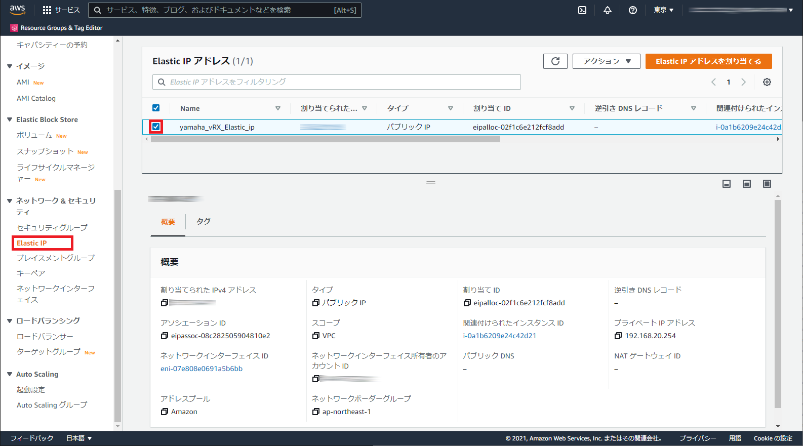Uncheck the yamaha_vRX_Elastic_ip row checkbox
Screen dimensions: 803x446
(x=156, y=127)
